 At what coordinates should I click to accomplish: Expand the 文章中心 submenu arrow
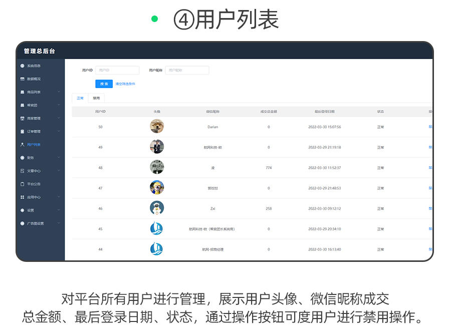(59, 171)
